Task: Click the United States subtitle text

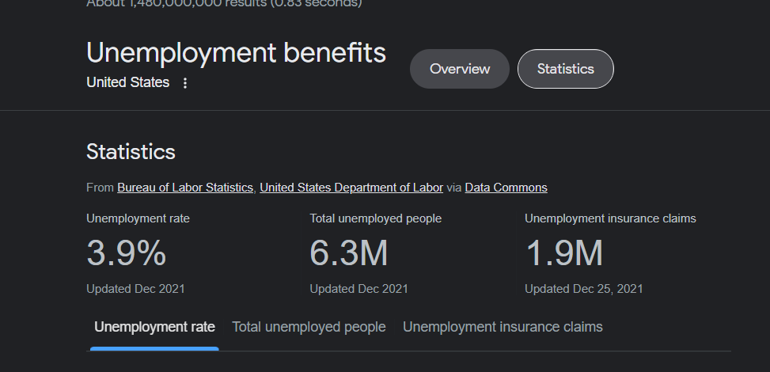Action: pos(127,82)
